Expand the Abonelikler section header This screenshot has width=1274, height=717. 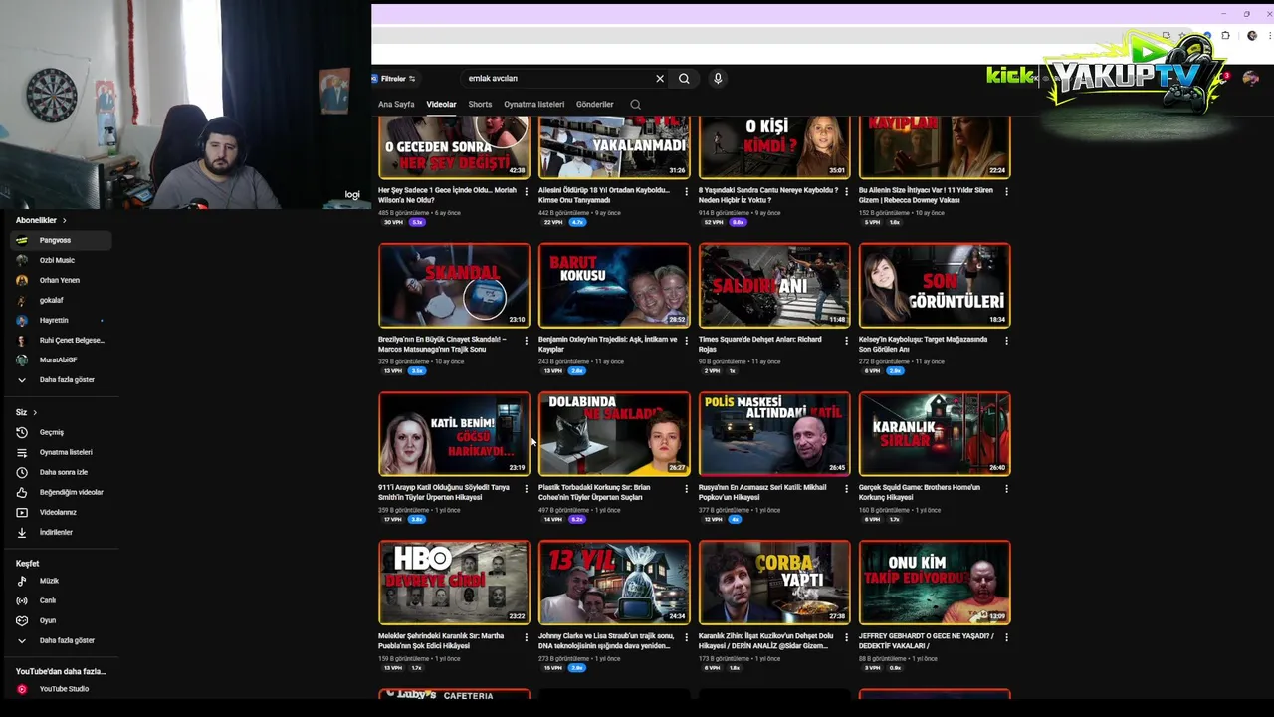[x=41, y=220]
